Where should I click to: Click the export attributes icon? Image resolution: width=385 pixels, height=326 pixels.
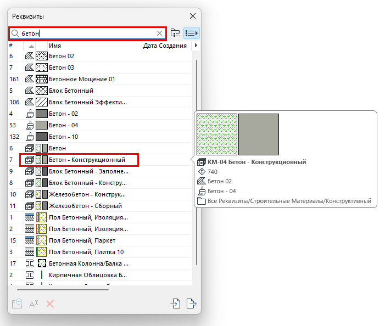pos(192,303)
